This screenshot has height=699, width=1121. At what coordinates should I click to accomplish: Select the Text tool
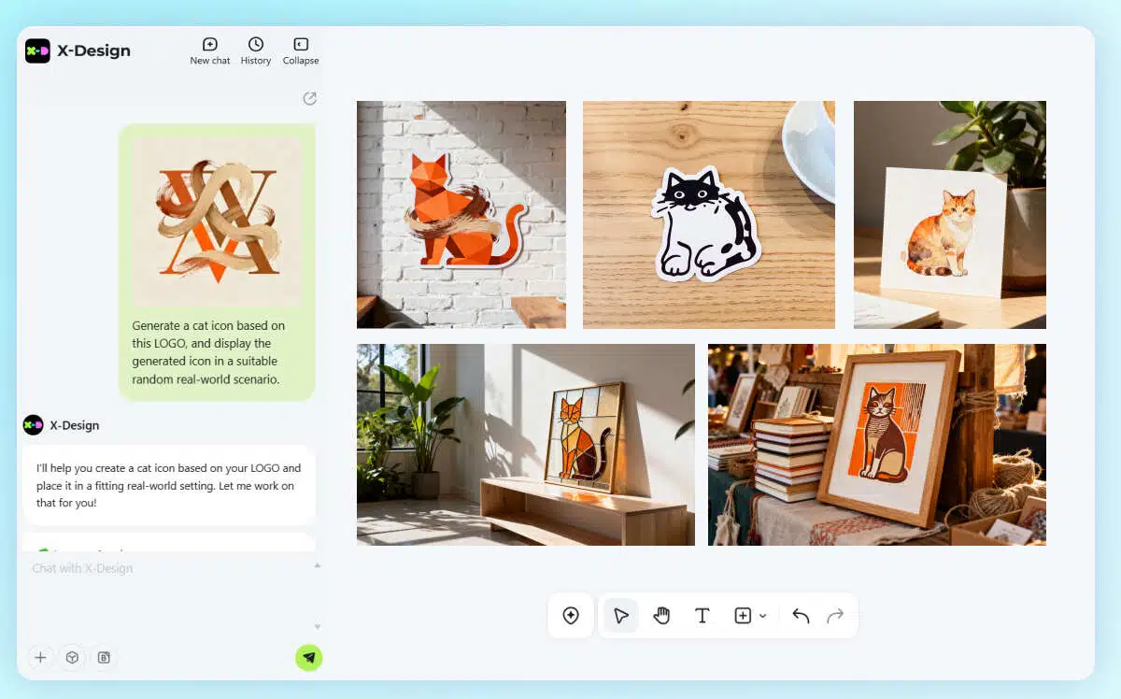click(702, 616)
